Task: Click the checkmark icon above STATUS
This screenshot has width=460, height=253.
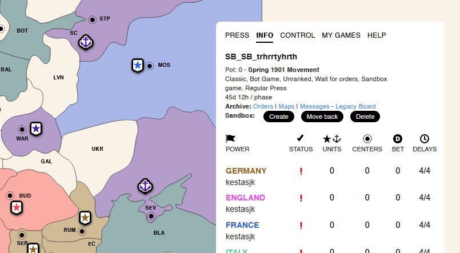Action: click(300, 138)
